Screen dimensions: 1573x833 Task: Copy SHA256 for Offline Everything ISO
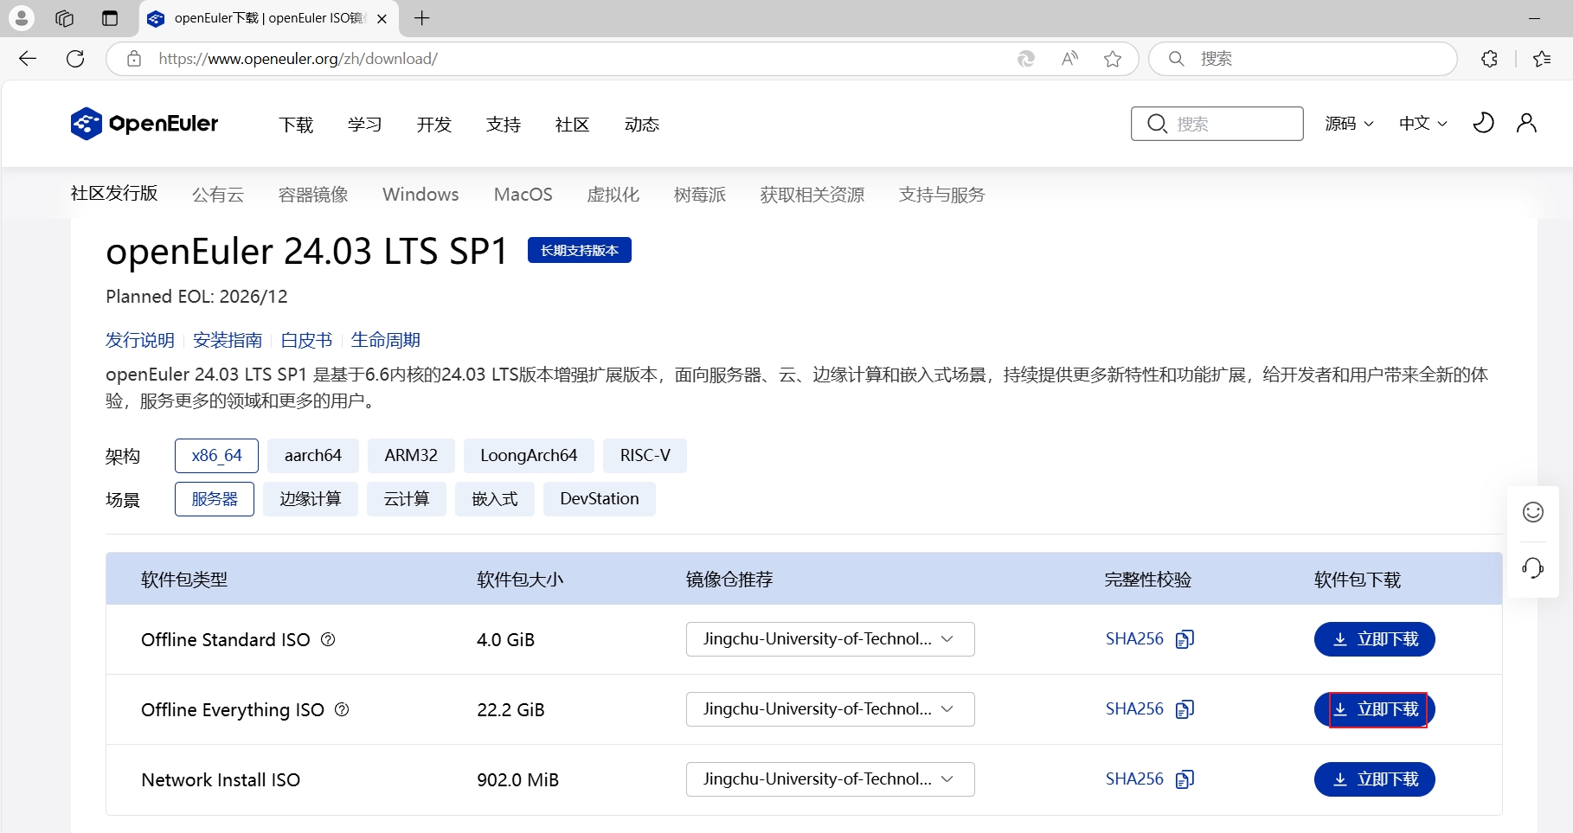click(1185, 708)
